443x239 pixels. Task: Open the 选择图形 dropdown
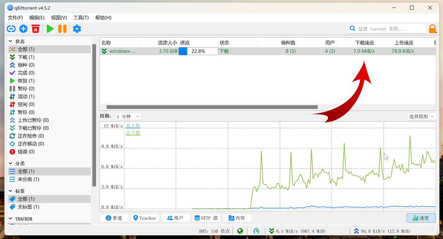coord(422,116)
